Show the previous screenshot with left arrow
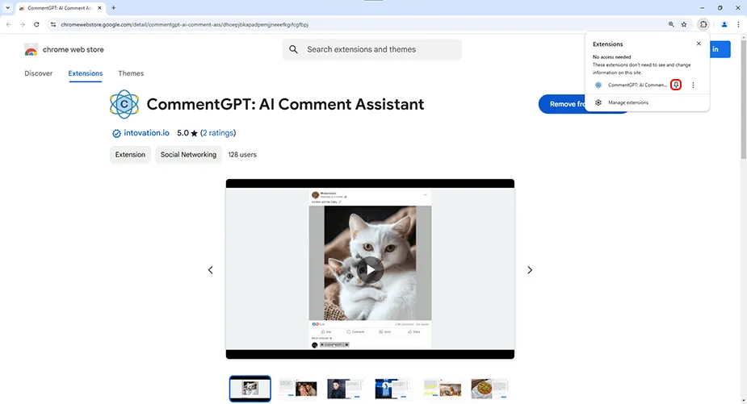The image size is (747, 404). [211, 270]
